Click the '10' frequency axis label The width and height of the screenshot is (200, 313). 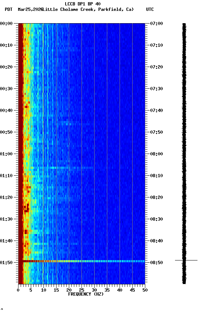tap(43, 290)
